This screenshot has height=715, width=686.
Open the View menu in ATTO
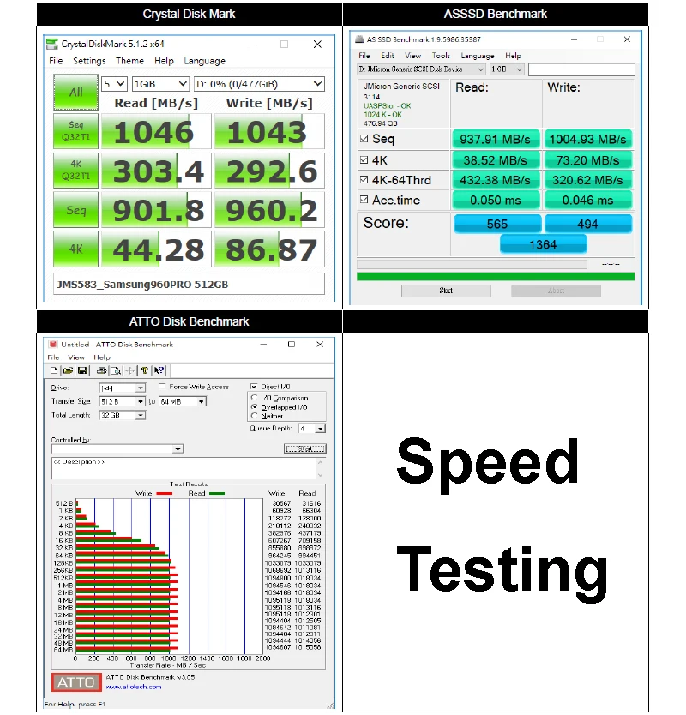(76, 357)
